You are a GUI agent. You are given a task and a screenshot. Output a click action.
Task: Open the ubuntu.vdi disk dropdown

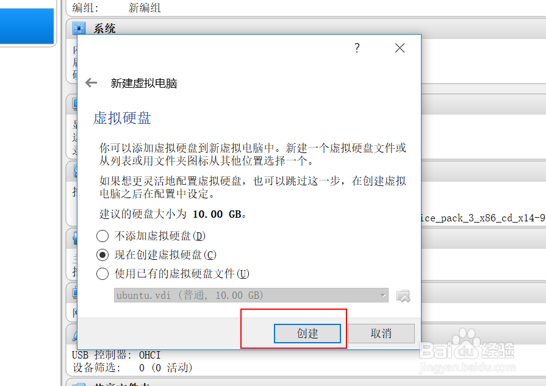pyautogui.click(x=251, y=295)
